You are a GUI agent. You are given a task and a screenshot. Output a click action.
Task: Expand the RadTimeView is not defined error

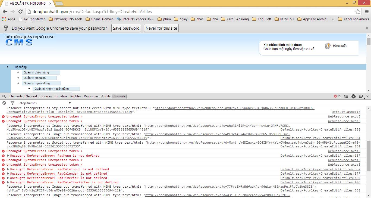(8, 178)
